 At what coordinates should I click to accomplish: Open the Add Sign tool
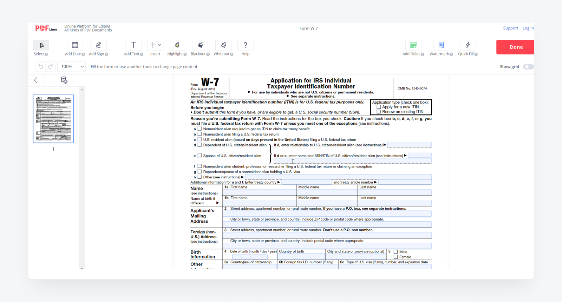98,45
